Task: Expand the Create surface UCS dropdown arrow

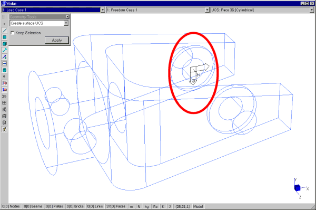Action: [x=66, y=23]
